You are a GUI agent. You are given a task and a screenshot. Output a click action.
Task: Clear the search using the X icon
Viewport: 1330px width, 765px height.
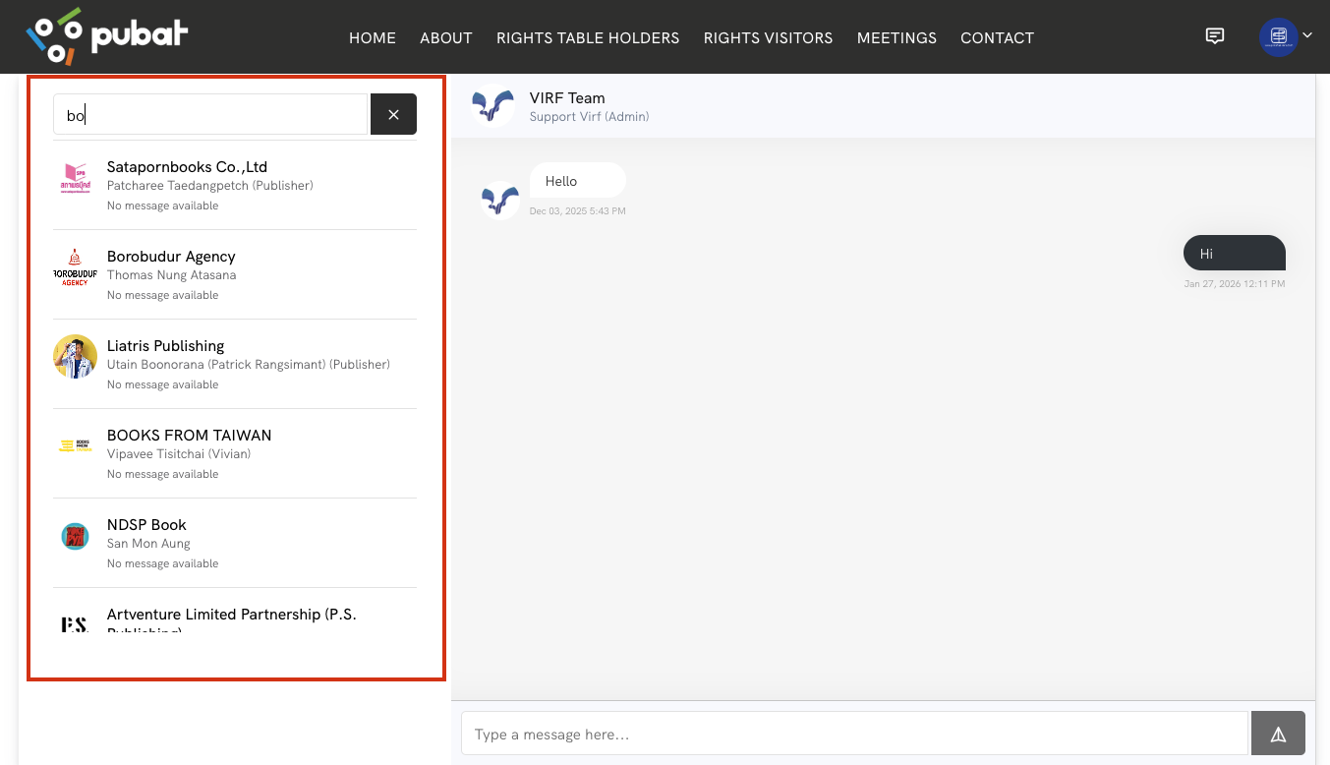[x=393, y=114]
